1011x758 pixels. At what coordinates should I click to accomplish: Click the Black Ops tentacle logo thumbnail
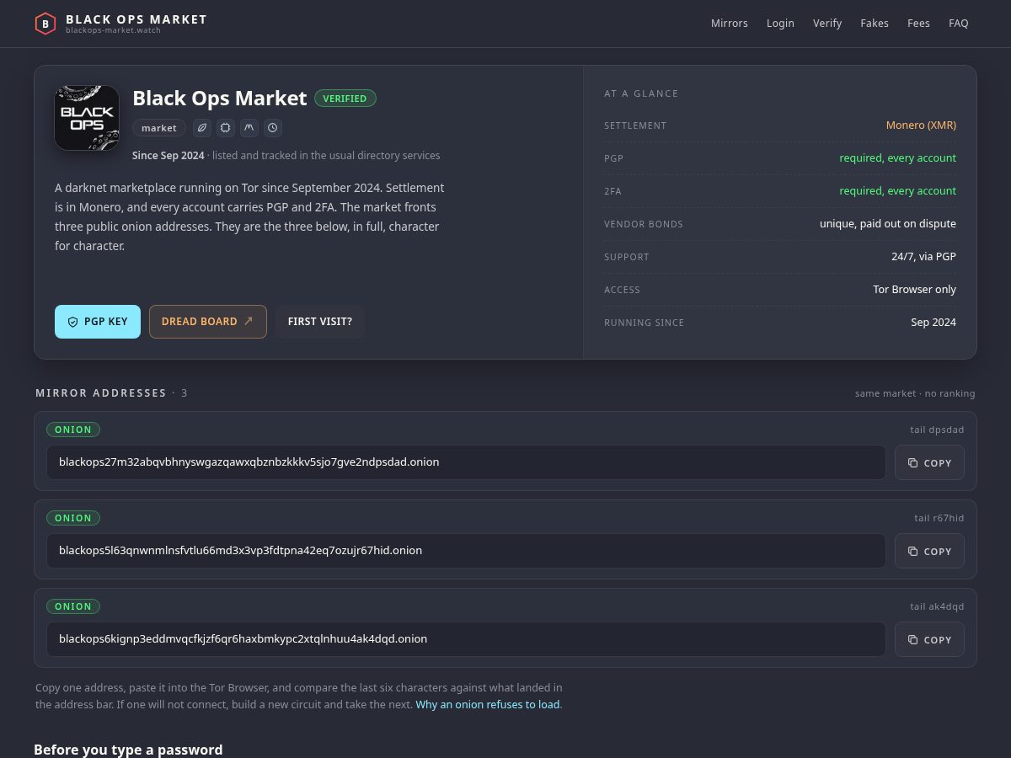pos(87,118)
